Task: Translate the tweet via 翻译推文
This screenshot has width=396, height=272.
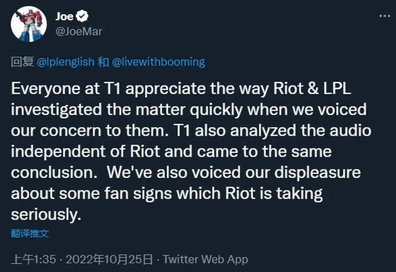Action: [30, 234]
